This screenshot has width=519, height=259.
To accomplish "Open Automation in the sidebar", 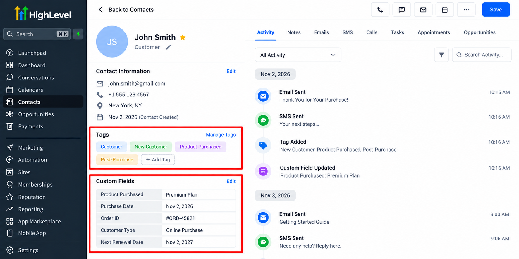I will click(x=32, y=160).
